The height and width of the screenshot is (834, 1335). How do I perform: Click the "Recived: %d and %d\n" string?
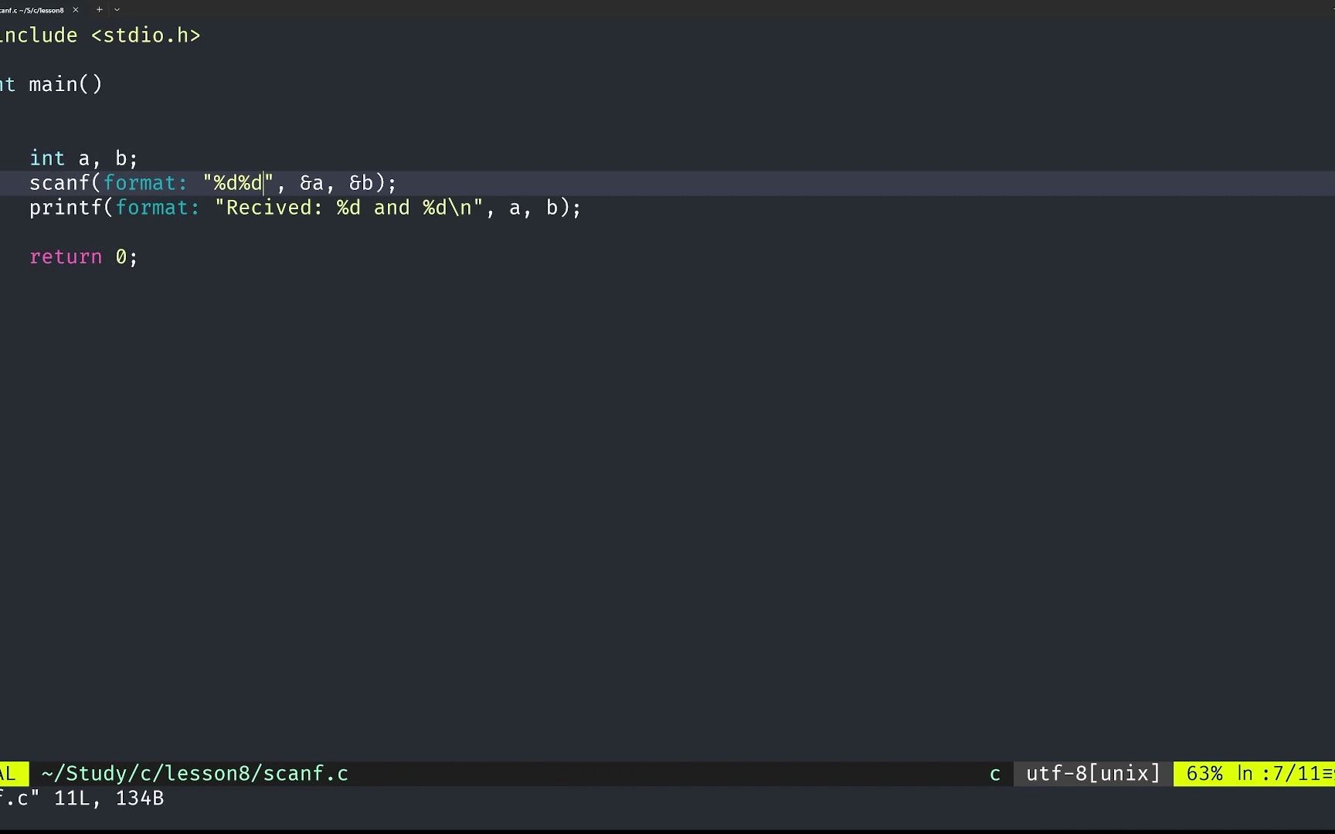pyautogui.click(x=348, y=208)
